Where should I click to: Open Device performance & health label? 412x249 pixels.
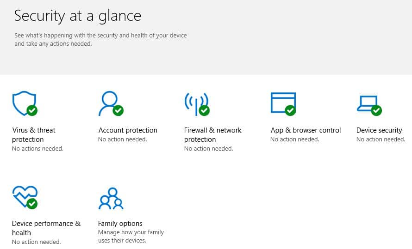46,228
